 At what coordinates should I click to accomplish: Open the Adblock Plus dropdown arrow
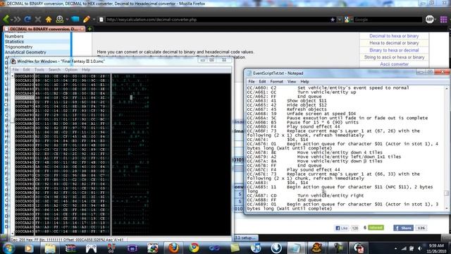[435, 20]
